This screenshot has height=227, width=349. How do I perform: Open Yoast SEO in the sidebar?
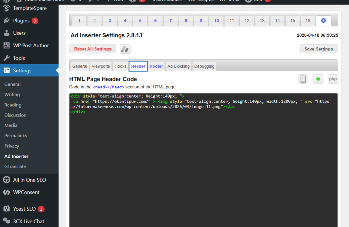(x=24, y=209)
